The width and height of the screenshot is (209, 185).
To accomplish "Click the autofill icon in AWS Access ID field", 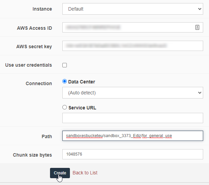I will pyautogui.click(x=197, y=28).
